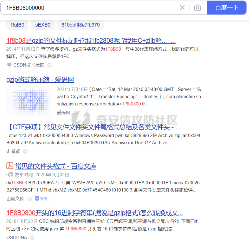Open result '【CTF杂项】常见文件文件头文件尾格式总结'
250x240 pixels.
(93, 127)
